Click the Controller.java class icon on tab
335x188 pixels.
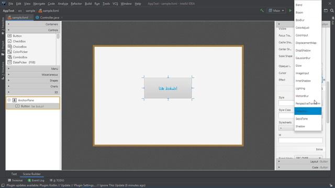[x=37, y=18]
